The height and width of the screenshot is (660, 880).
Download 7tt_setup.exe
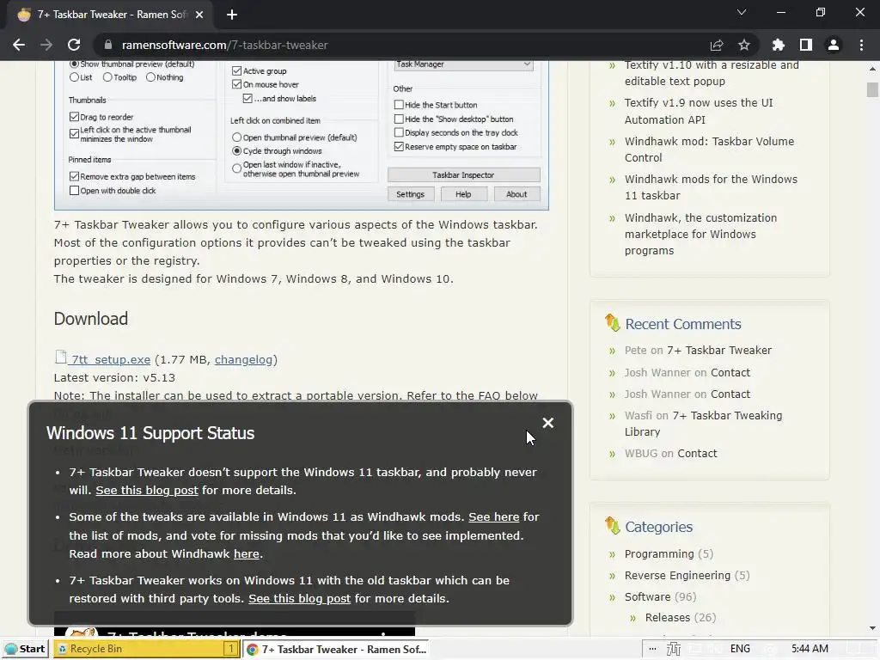pos(111,360)
